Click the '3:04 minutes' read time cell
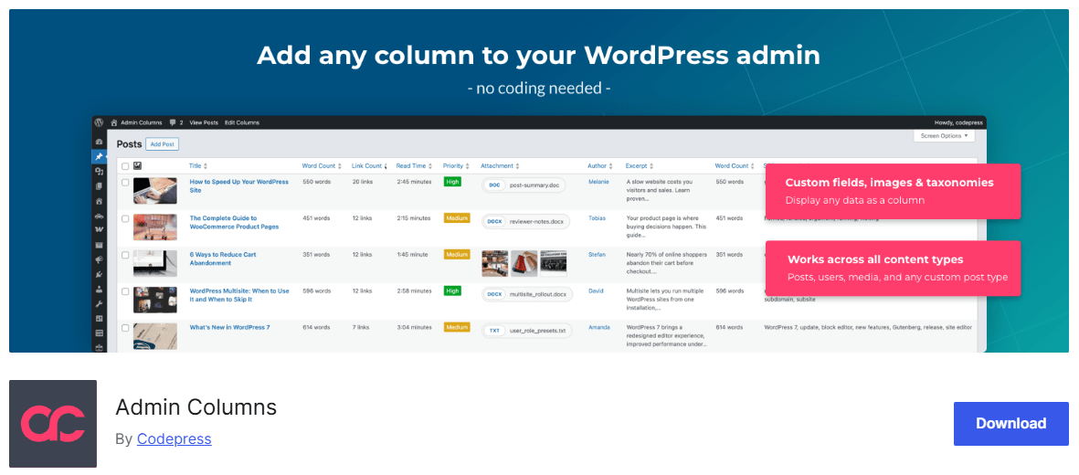 pyautogui.click(x=414, y=327)
